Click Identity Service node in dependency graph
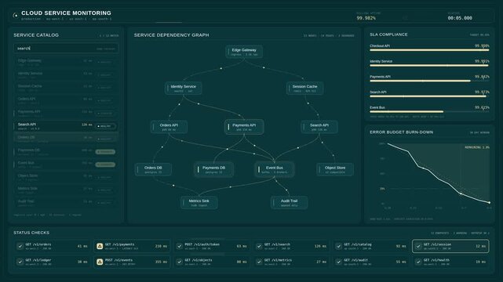Viewport: 503px width, 282px height. 183,89
